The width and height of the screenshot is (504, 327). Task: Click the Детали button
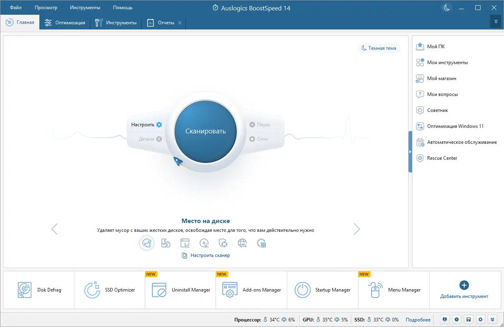pyautogui.click(x=150, y=139)
